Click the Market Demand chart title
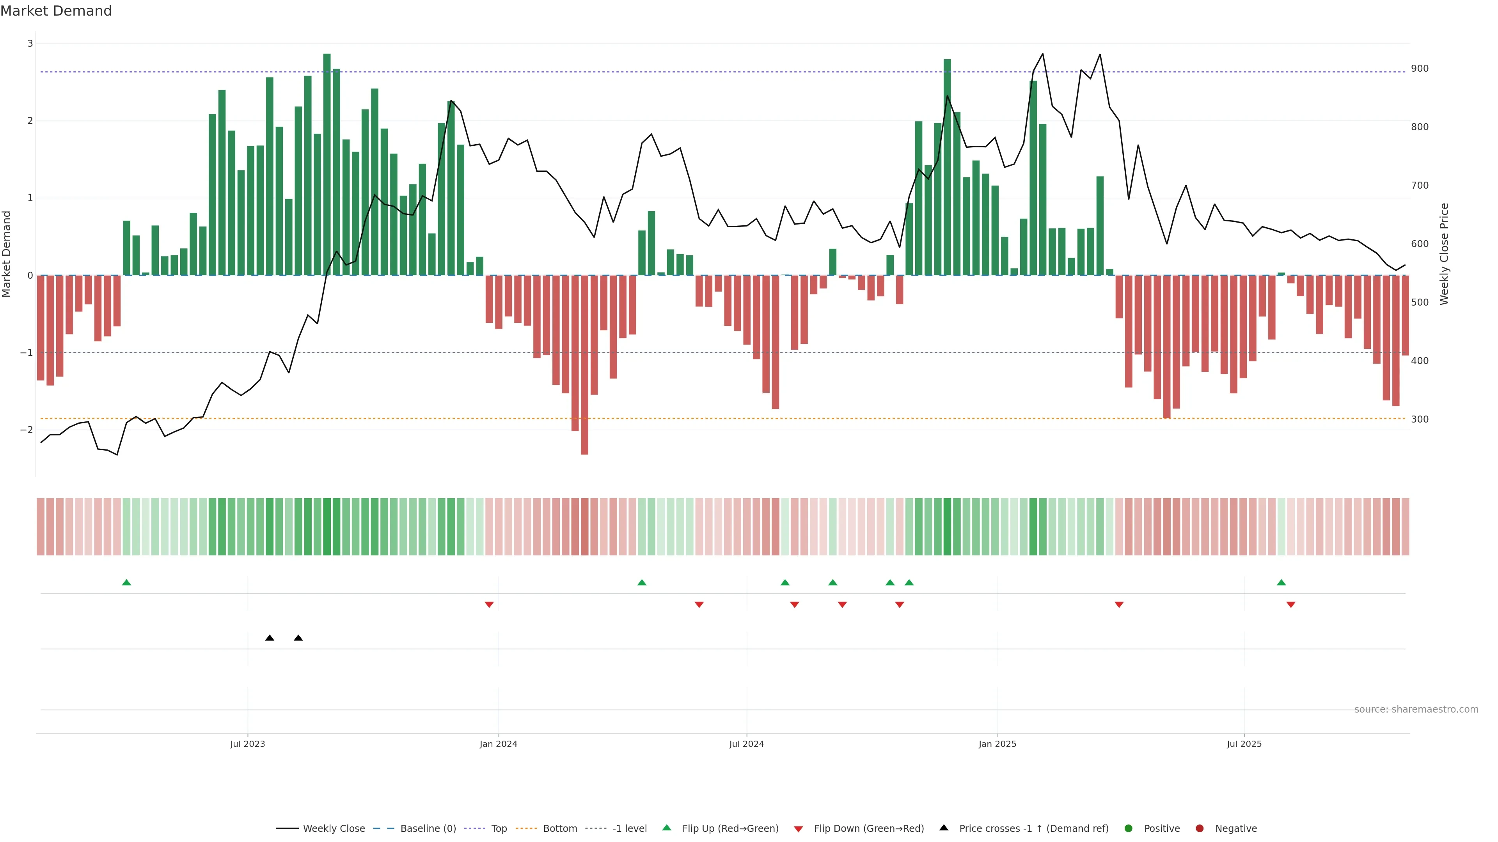The image size is (1498, 842). [56, 11]
